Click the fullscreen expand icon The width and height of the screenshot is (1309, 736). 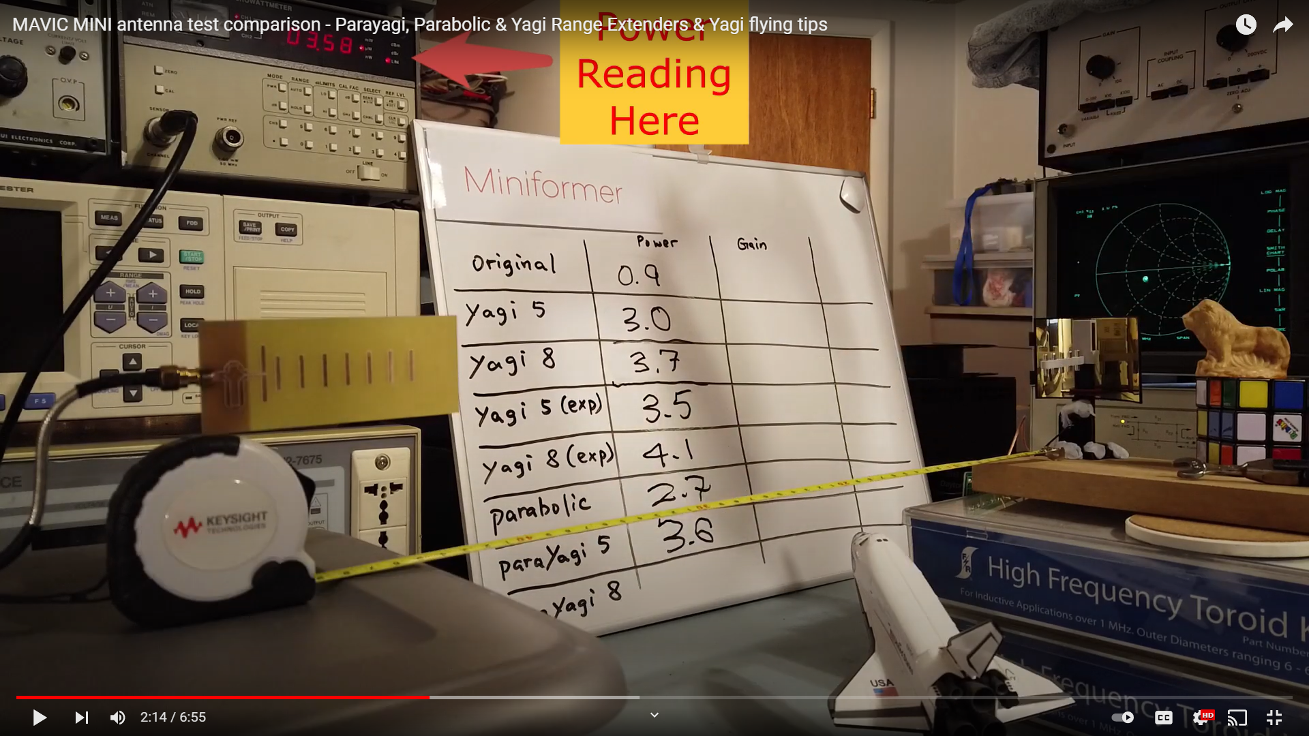click(x=1274, y=716)
